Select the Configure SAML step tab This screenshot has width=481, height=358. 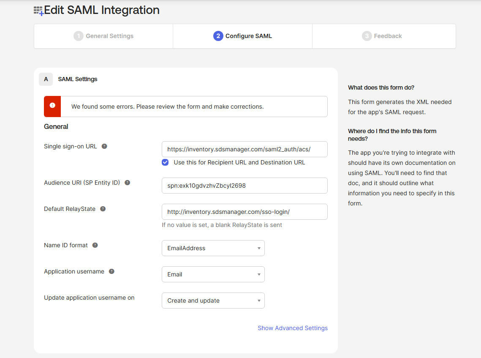(x=242, y=36)
